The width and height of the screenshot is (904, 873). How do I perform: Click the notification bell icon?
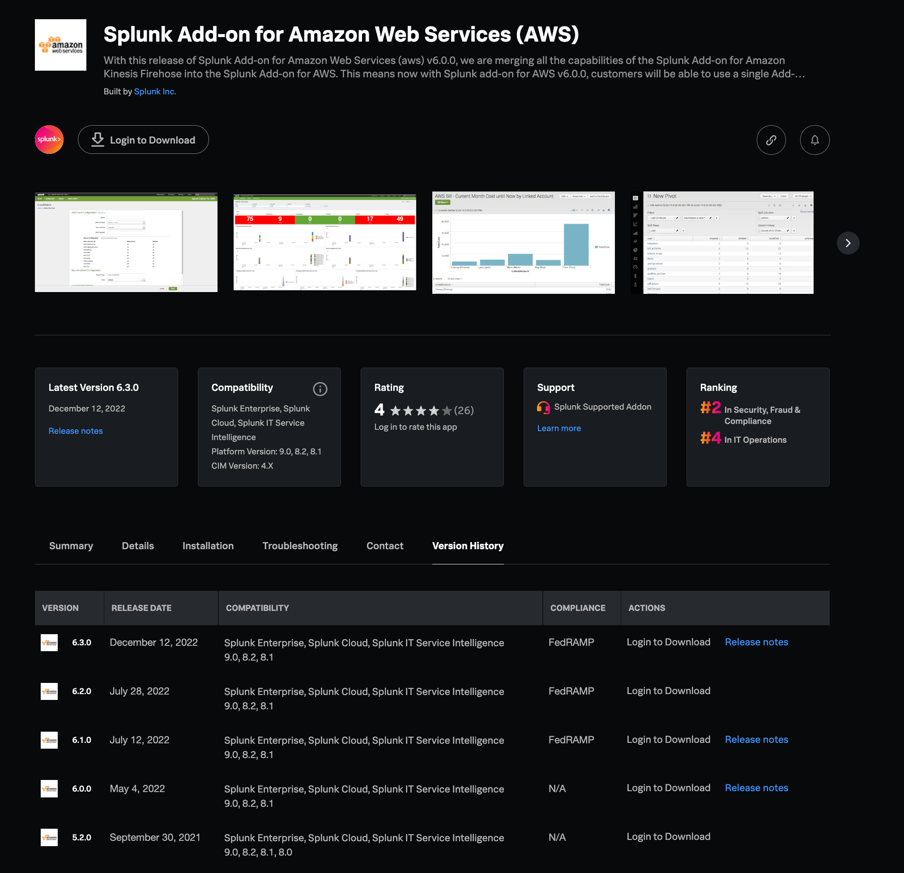point(814,140)
